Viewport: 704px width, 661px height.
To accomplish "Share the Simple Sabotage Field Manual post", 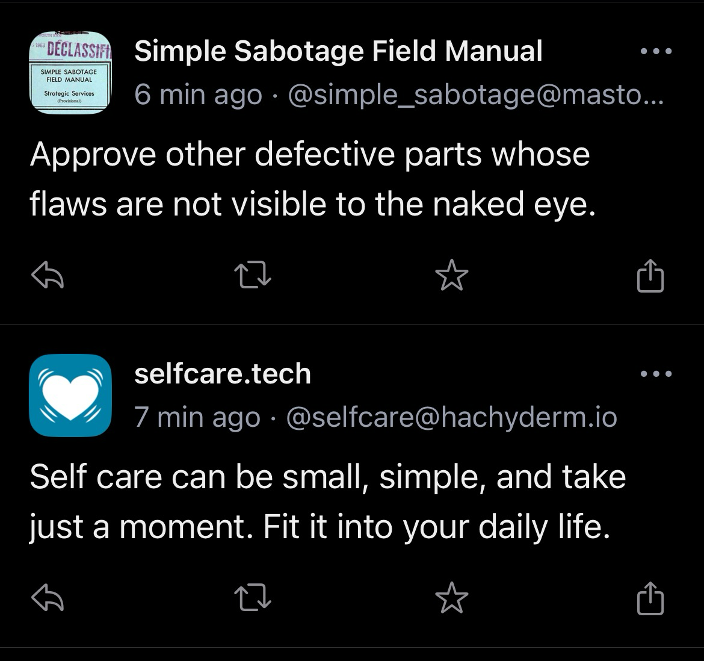I will coord(650,275).
